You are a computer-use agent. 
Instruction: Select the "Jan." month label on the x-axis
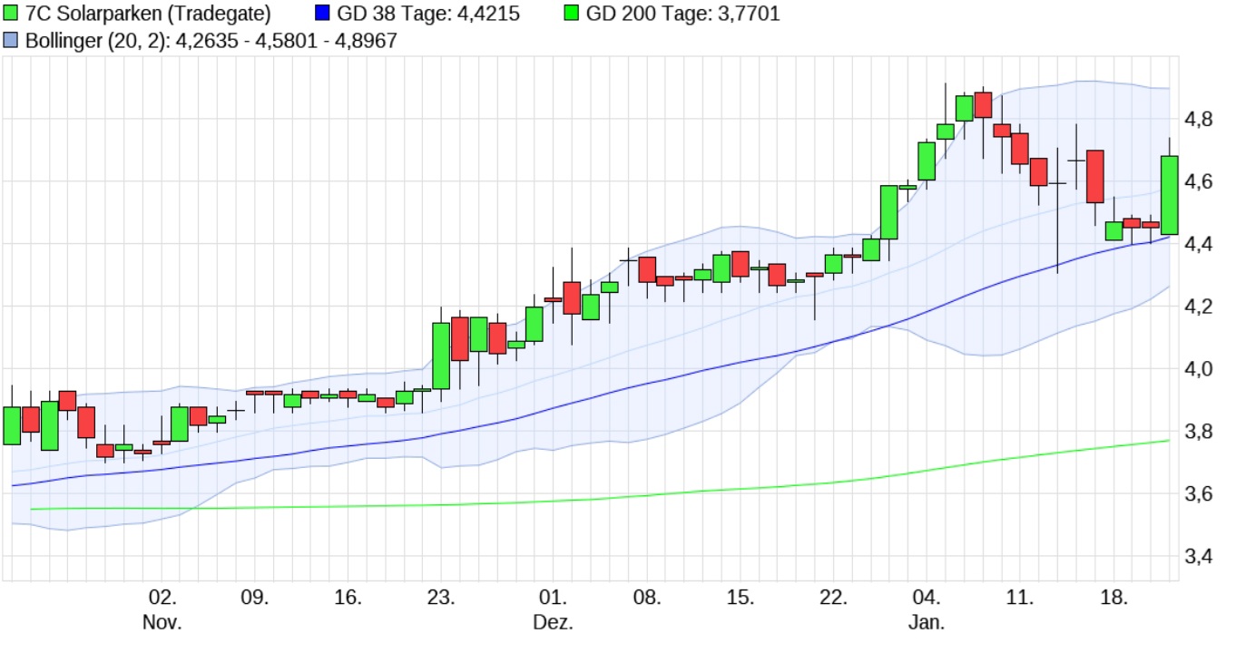pos(927,622)
